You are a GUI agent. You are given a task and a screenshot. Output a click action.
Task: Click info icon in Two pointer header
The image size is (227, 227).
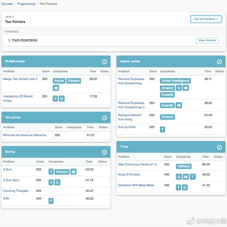coord(104,118)
